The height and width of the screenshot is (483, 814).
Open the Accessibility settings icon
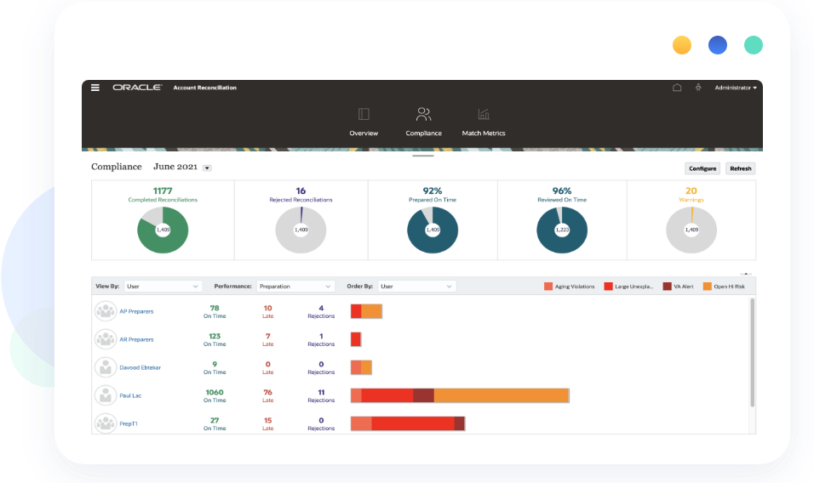click(698, 88)
